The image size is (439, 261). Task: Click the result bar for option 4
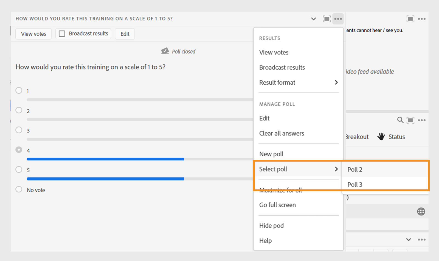(x=105, y=159)
